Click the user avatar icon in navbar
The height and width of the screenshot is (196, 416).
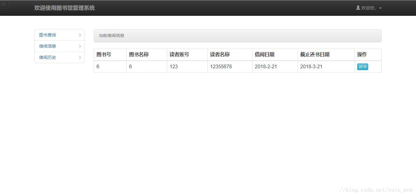[358, 8]
